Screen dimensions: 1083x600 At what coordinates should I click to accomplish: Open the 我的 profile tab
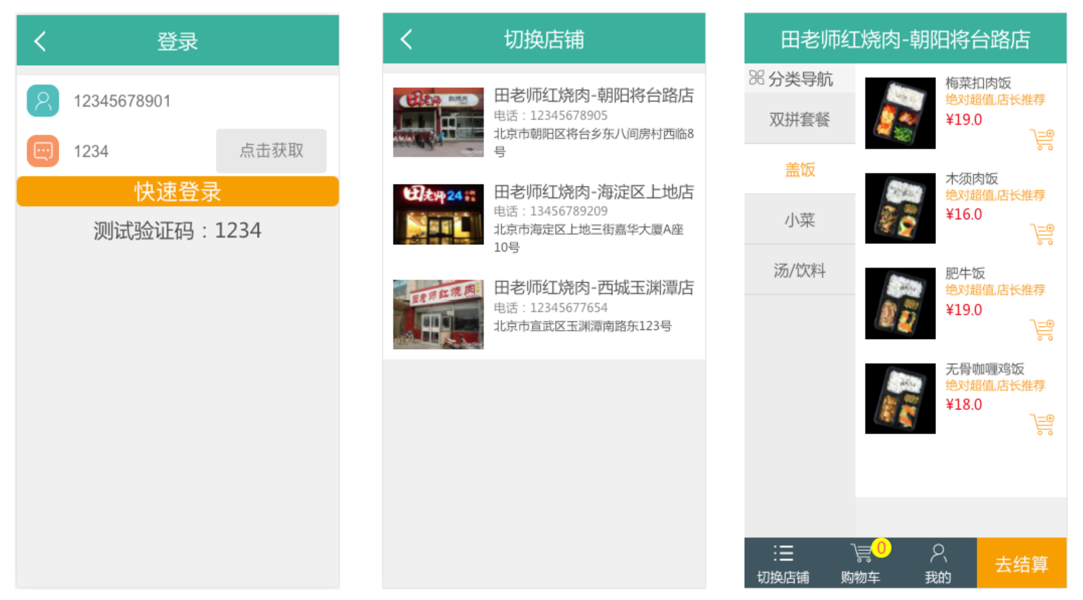click(x=938, y=564)
